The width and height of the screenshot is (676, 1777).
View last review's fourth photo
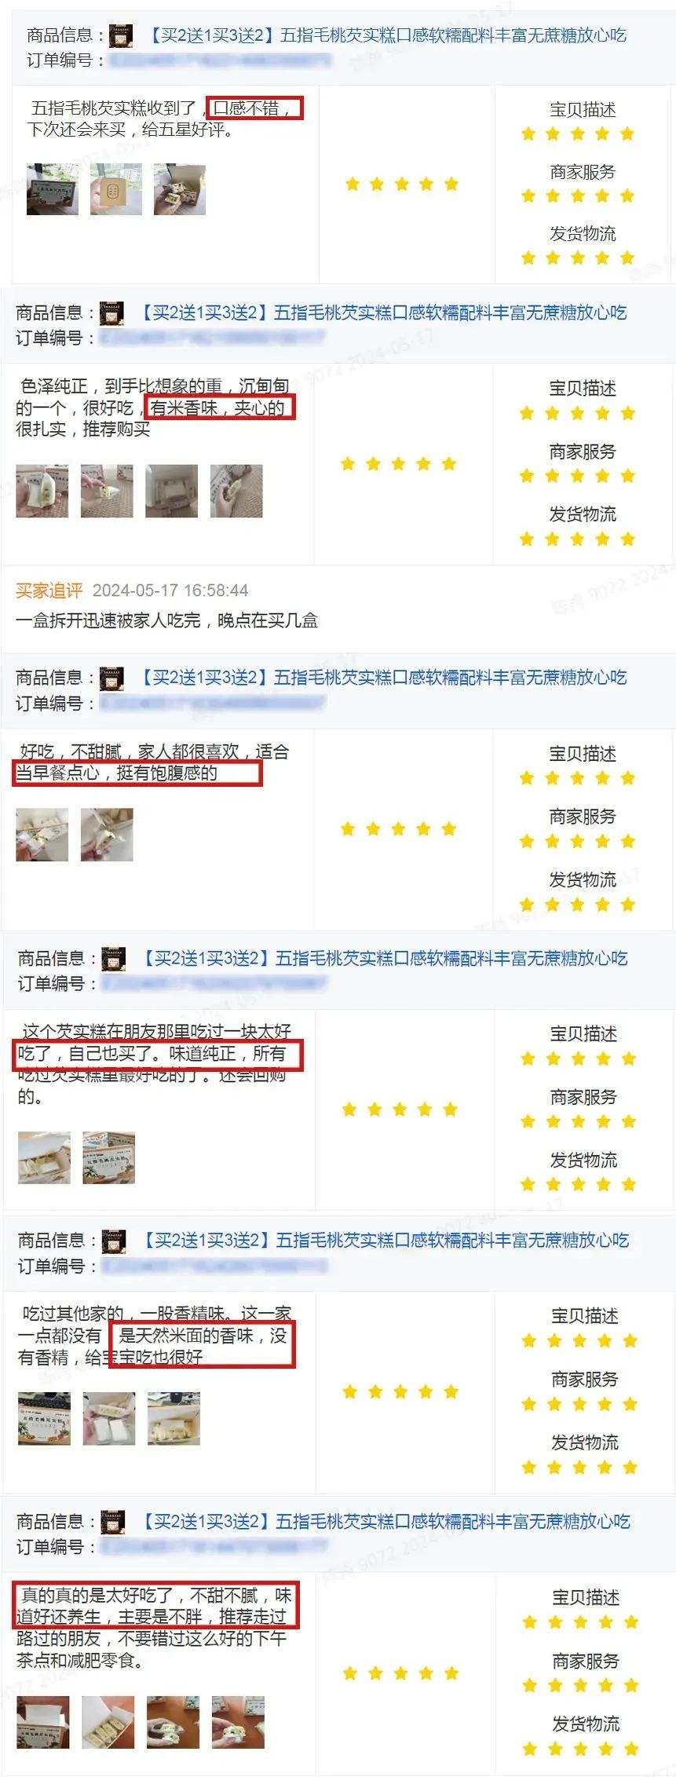point(238,1722)
